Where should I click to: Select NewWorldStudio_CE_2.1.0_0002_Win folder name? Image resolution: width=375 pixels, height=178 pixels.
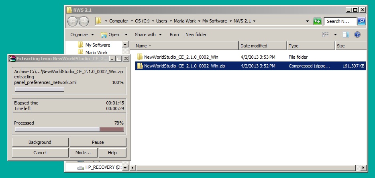181,57
